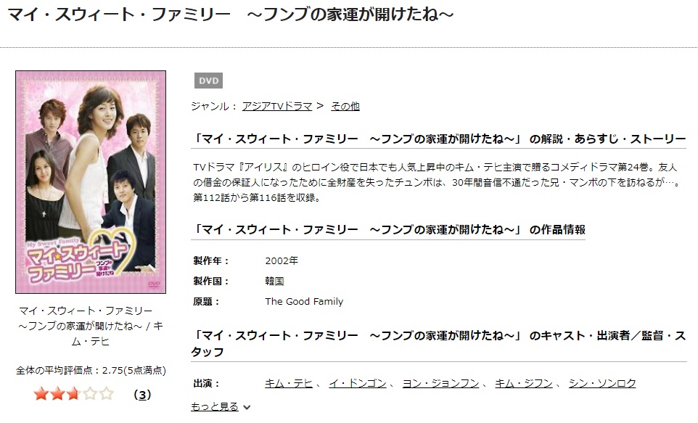Click the fourth empty rating star
Screen dimensions: 698x423
[90, 394]
